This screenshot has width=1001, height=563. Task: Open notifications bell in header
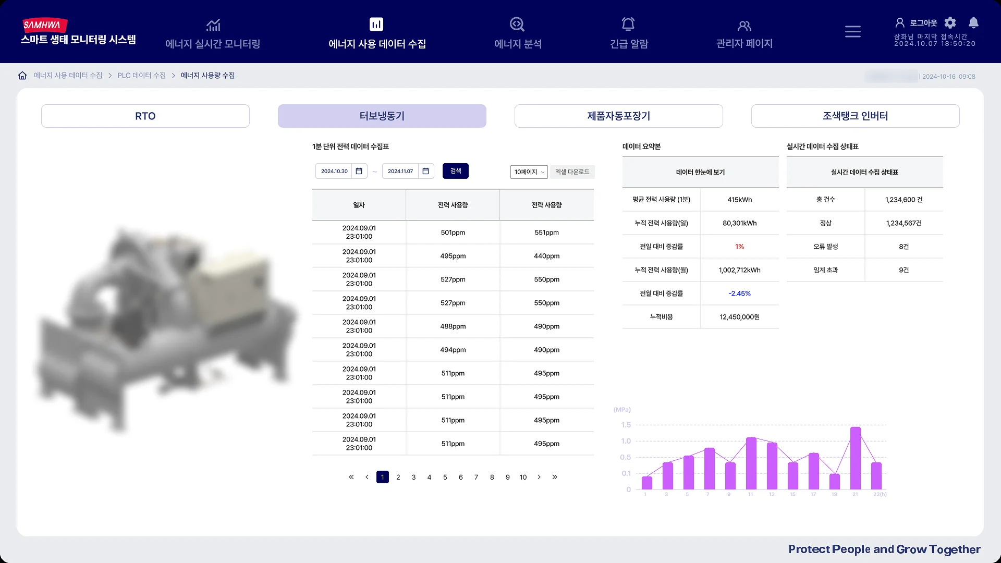pyautogui.click(x=973, y=22)
